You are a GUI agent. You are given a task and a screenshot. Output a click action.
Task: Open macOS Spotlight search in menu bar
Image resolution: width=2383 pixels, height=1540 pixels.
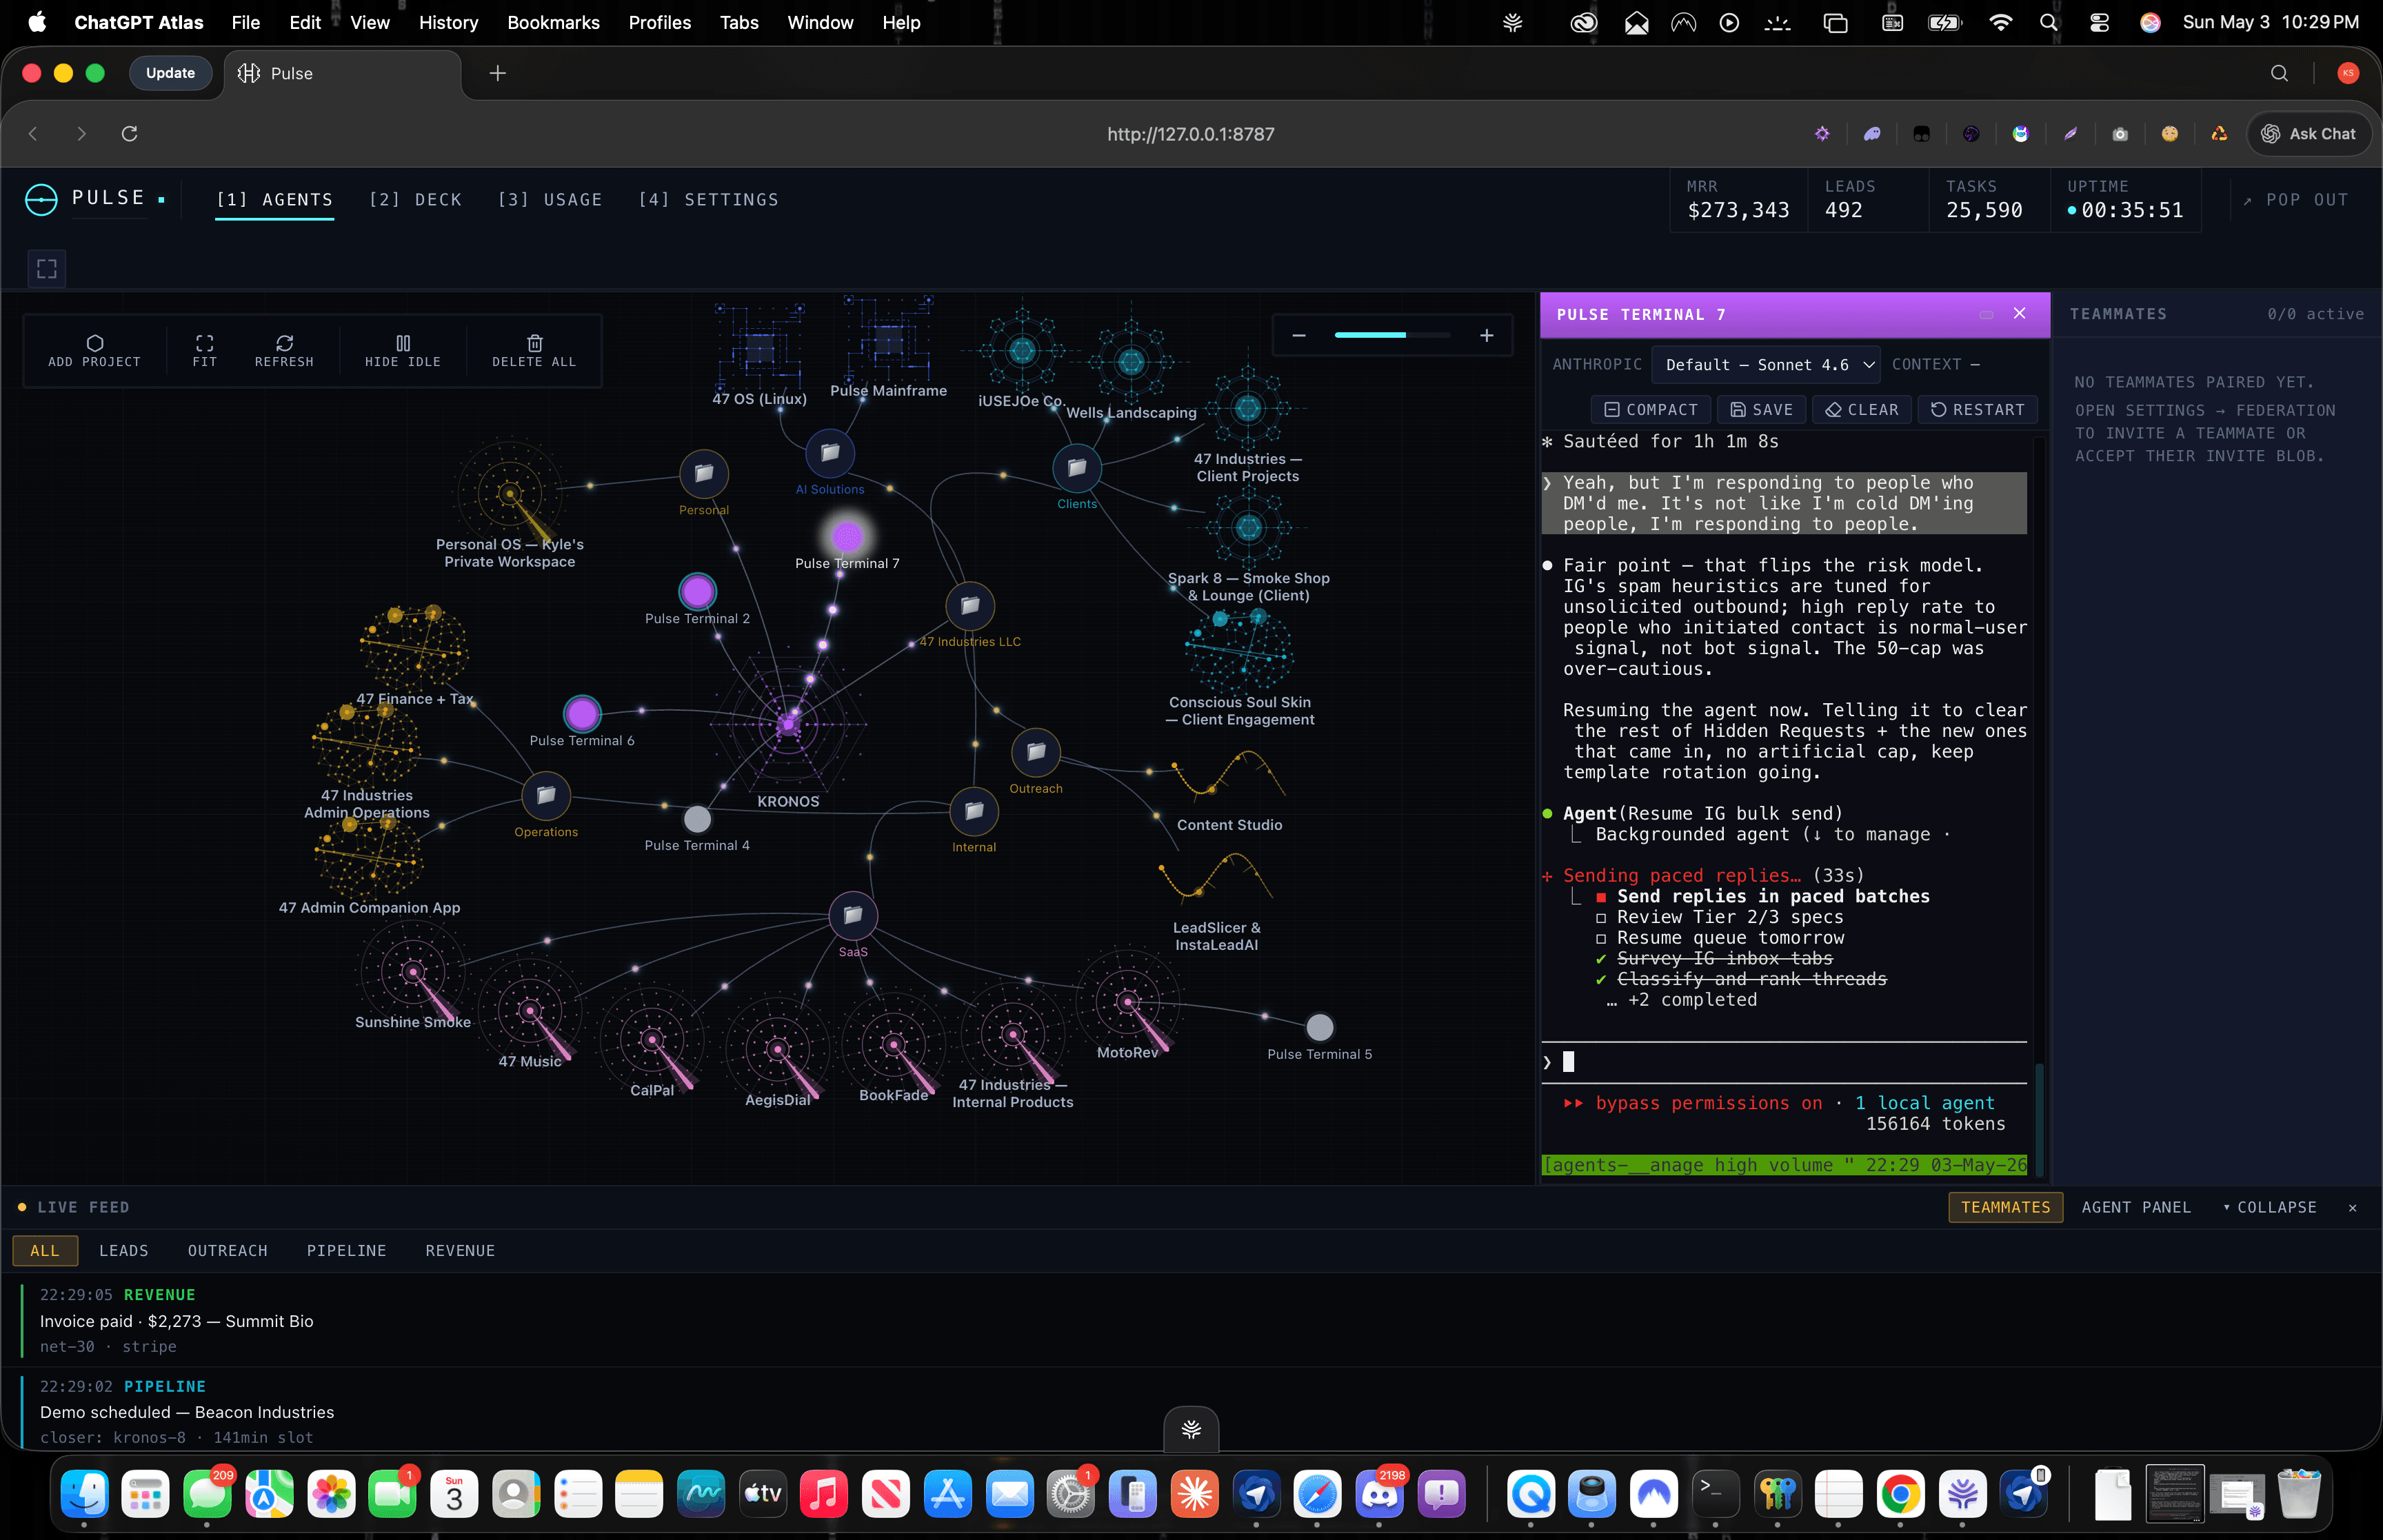click(2049, 22)
